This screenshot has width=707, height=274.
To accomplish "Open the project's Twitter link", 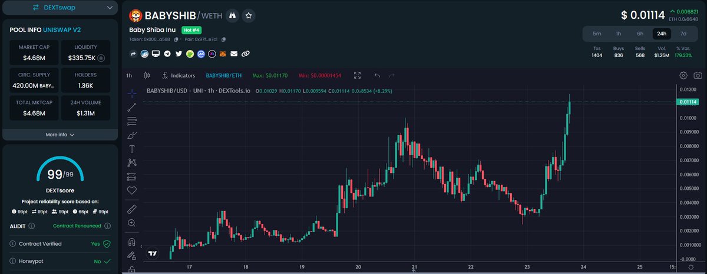I will (x=179, y=54).
